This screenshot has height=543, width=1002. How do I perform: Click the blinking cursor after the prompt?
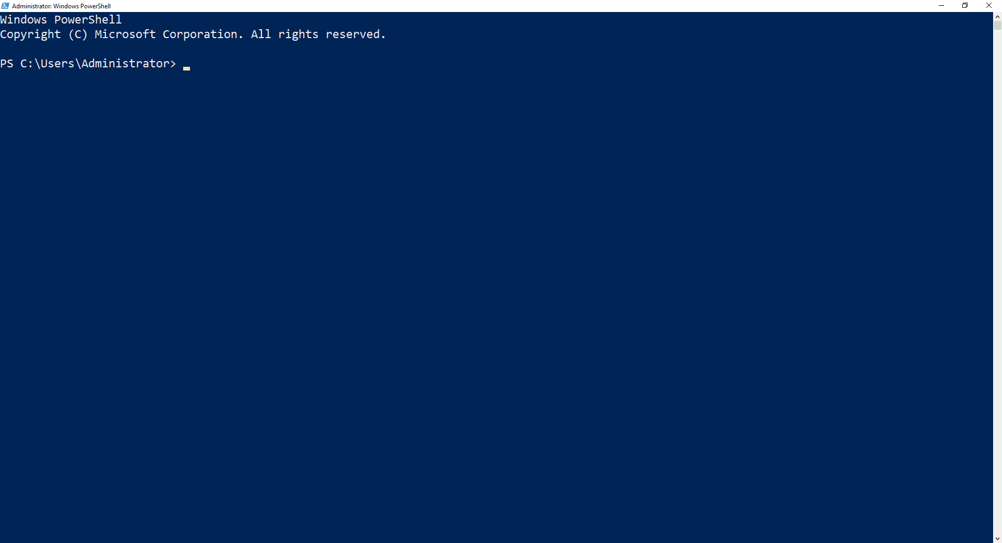(x=186, y=68)
